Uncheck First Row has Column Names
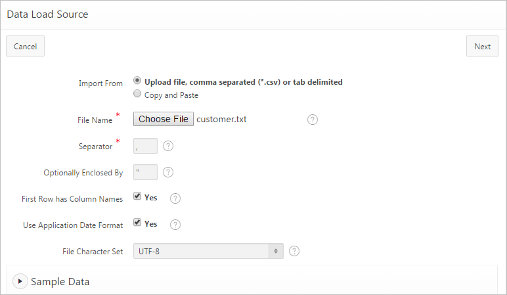The width and height of the screenshot is (507, 295). point(137,196)
